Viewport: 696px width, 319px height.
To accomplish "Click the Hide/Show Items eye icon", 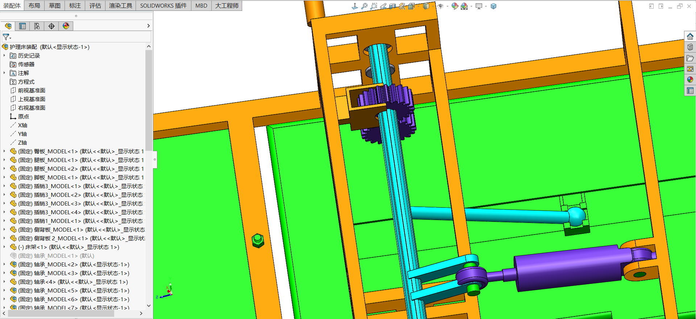I will [x=440, y=6].
